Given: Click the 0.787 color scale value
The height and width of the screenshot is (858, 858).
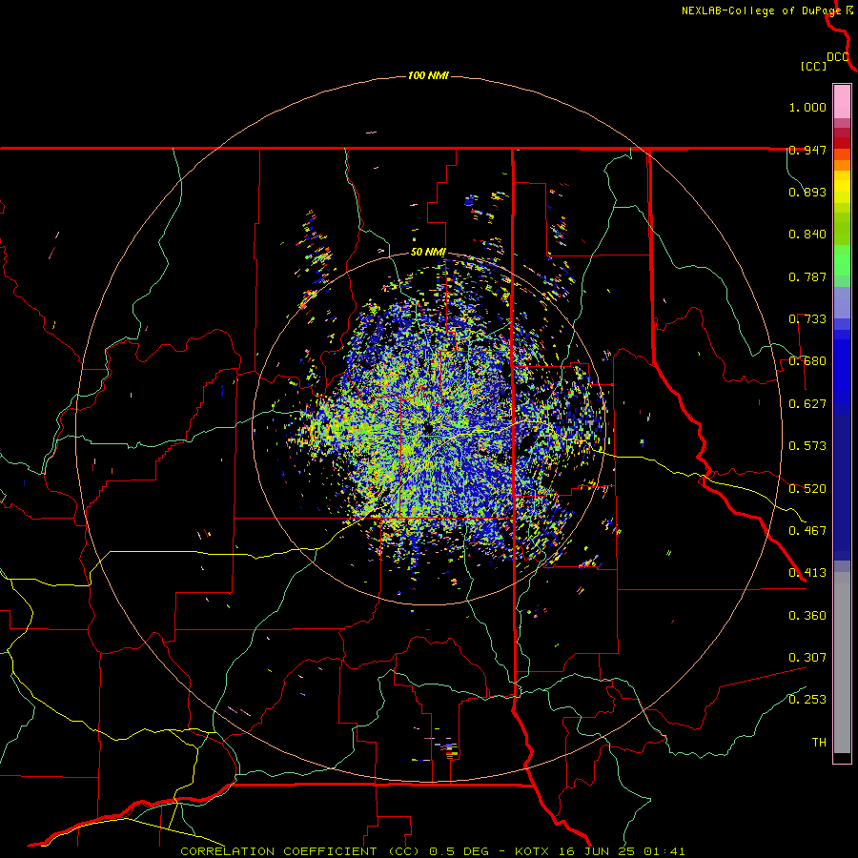Looking at the screenshot, I should (x=807, y=276).
